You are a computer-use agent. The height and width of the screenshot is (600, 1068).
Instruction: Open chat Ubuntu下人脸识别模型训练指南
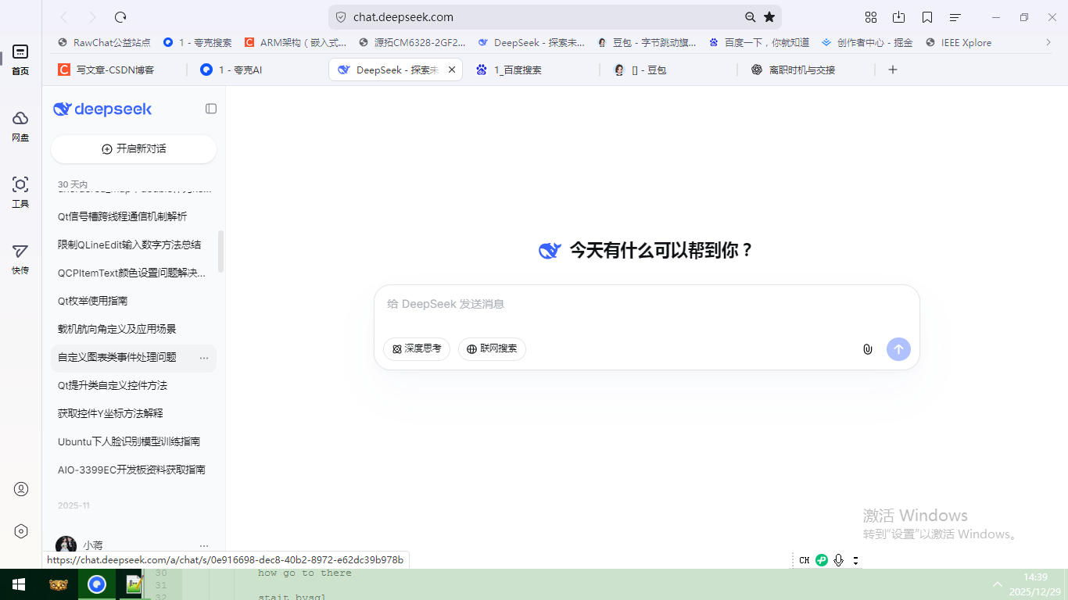click(134, 441)
